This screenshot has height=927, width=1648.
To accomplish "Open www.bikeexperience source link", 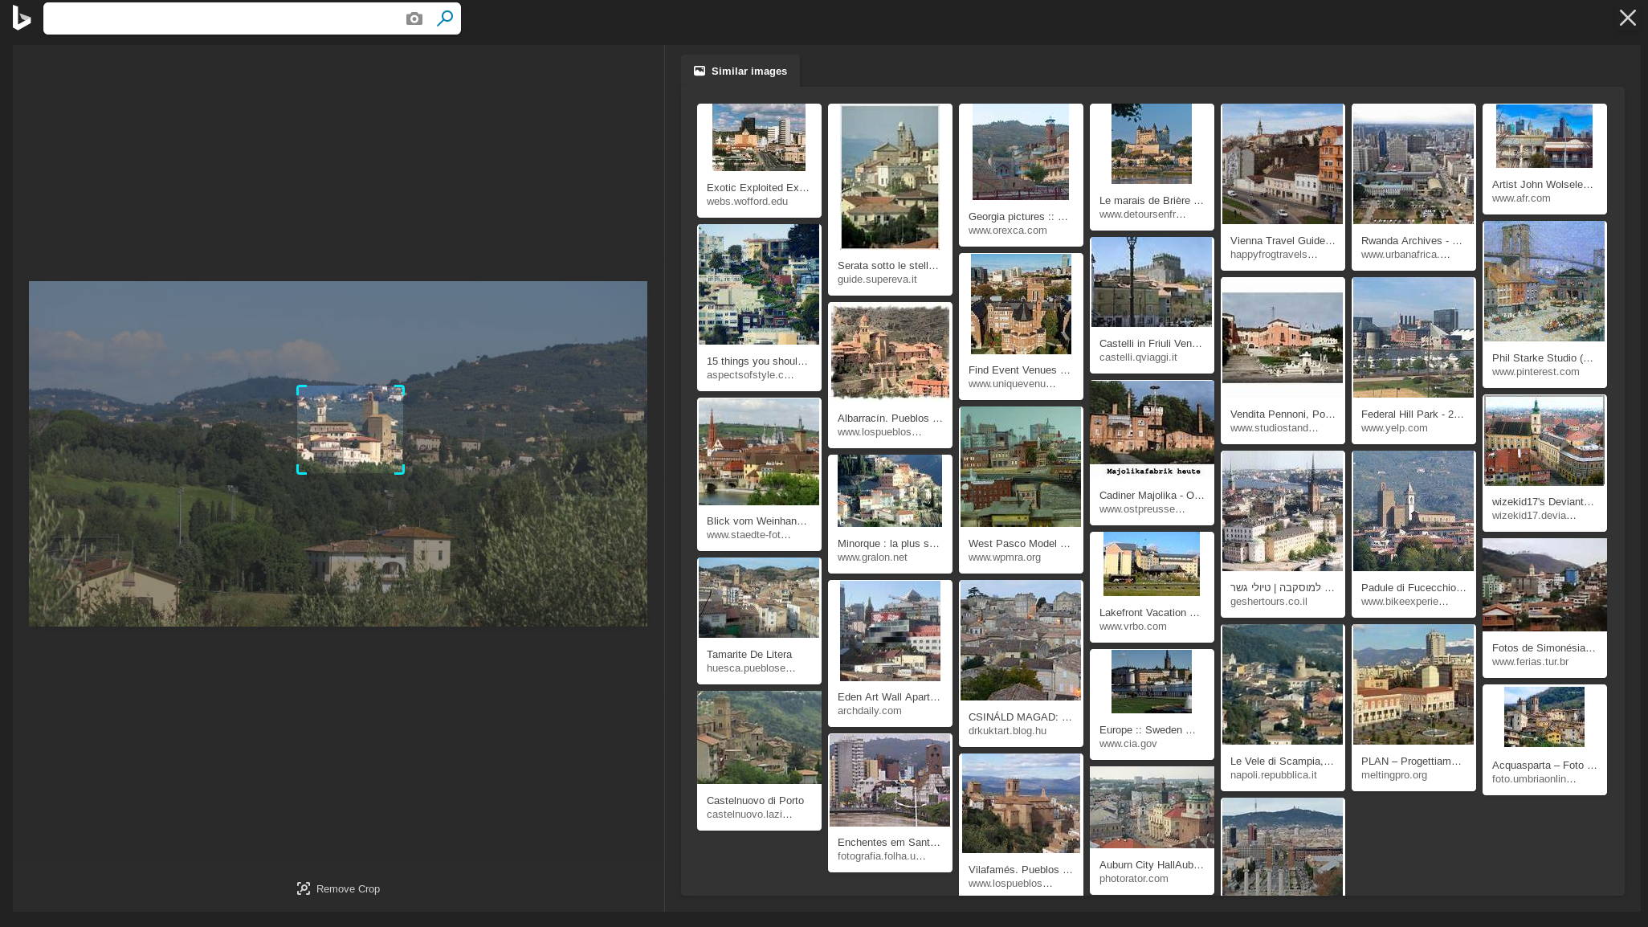I will tap(1405, 602).
